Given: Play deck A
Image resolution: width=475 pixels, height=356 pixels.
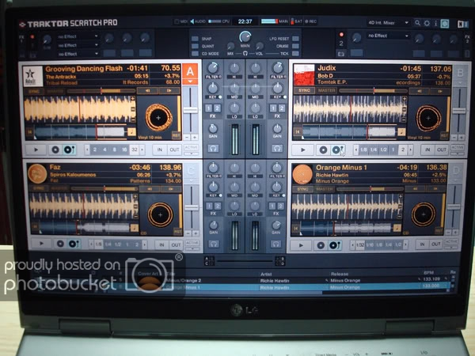Looking at the screenshot, I should [36, 150].
